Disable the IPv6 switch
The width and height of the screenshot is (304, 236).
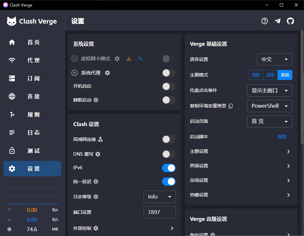169,168
